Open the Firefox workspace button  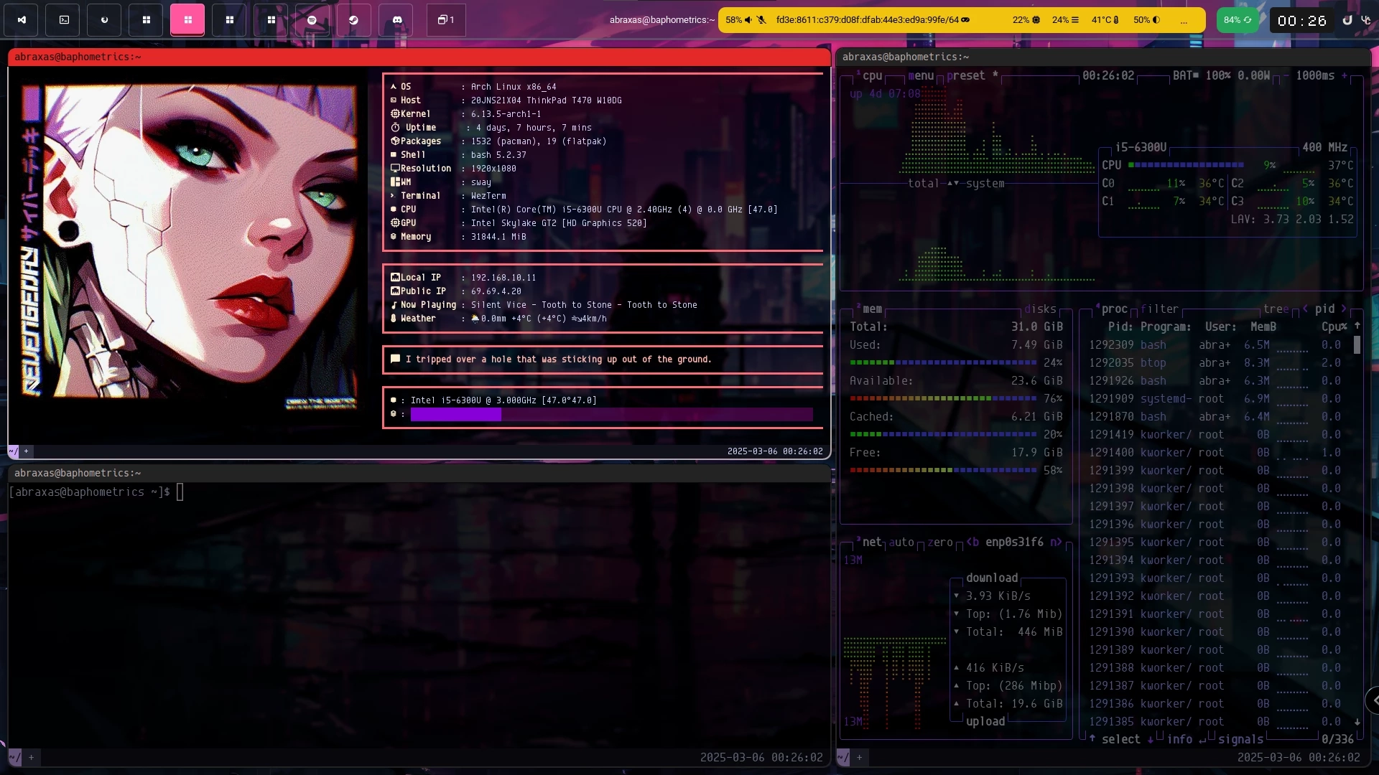pyautogui.click(x=105, y=20)
